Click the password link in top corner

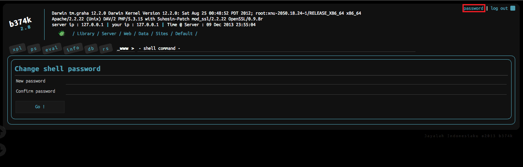[x=474, y=8]
